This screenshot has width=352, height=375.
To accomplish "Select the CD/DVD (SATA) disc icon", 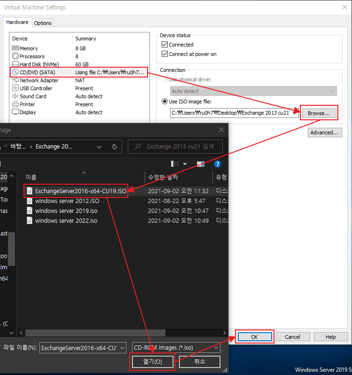I will point(16,72).
